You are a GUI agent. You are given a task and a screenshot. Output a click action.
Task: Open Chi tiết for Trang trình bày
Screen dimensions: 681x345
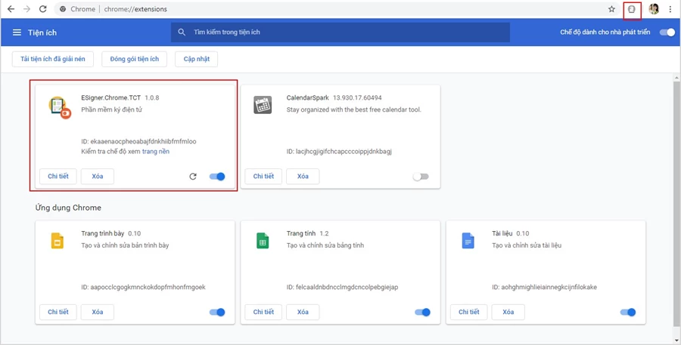(x=58, y=312)
